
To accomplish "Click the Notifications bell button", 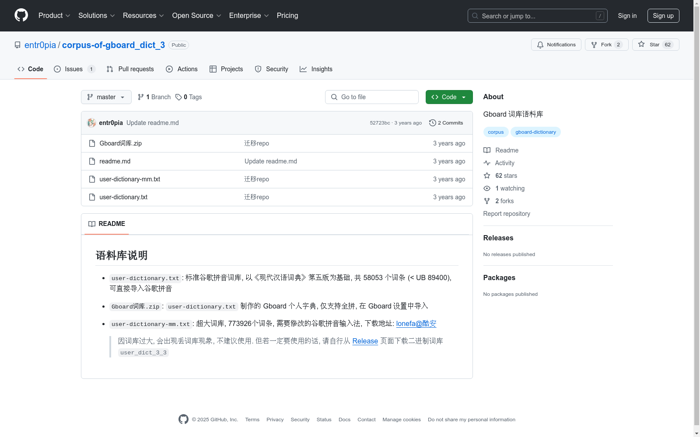I will click(x=556, y=45).
